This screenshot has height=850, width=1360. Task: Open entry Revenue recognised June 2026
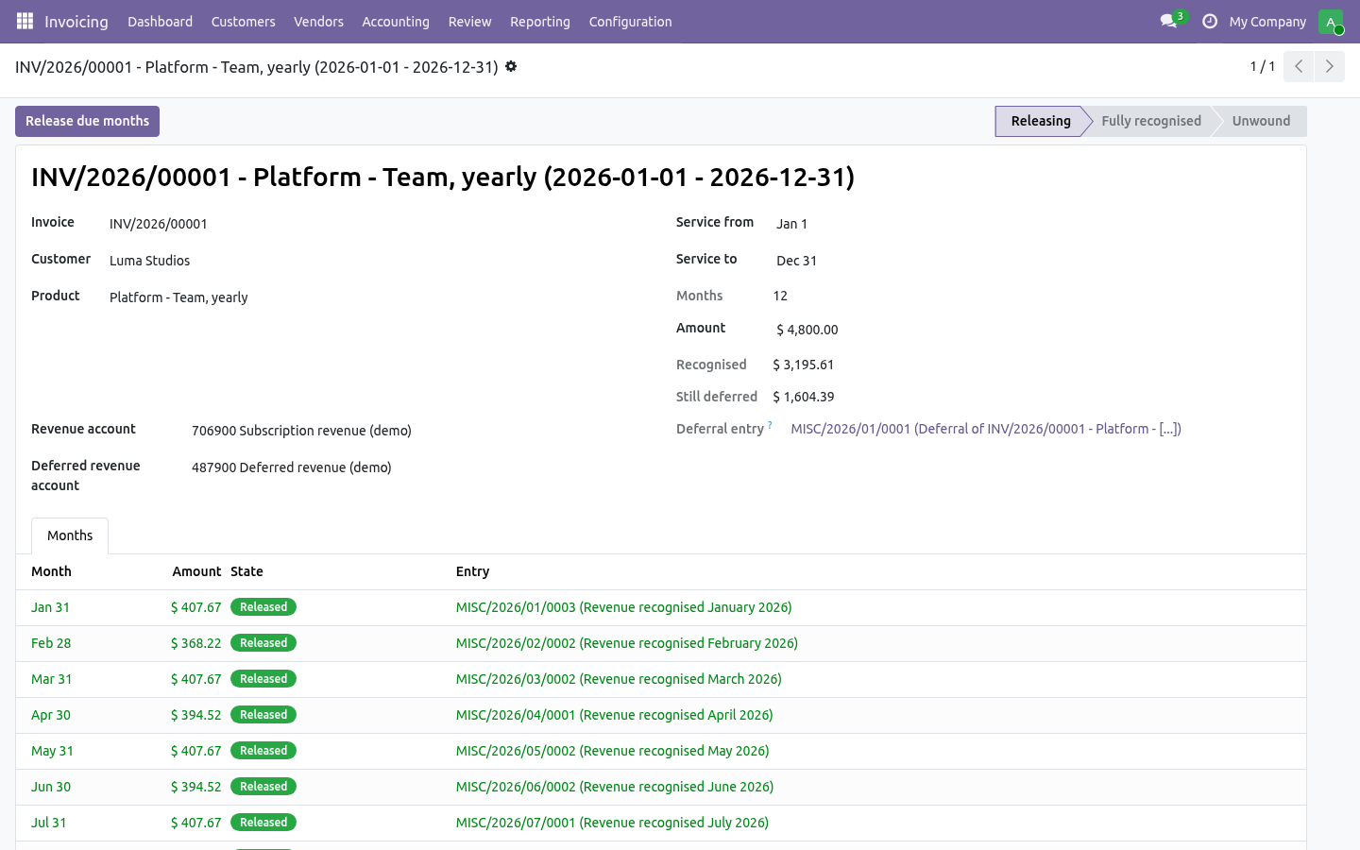pos(615,787)
